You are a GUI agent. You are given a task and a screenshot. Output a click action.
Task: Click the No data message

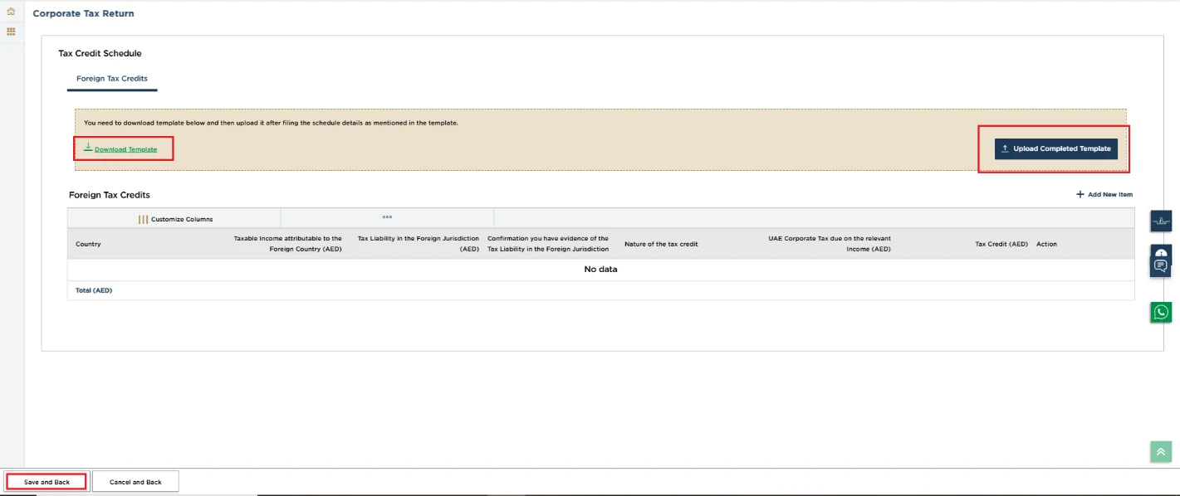point(600,269)
